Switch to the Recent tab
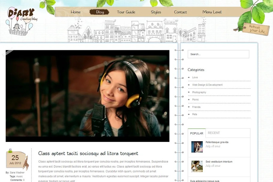Image resolution: width=273 pixels, height=182 pixels. tap(214, 133)
